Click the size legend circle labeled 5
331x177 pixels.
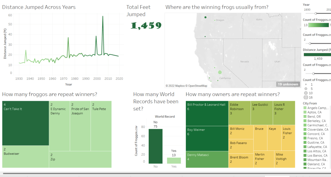[x=305, y=88]
